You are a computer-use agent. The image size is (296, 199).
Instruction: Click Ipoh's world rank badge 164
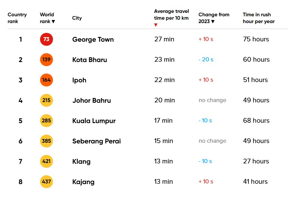(x=47, y=80)
